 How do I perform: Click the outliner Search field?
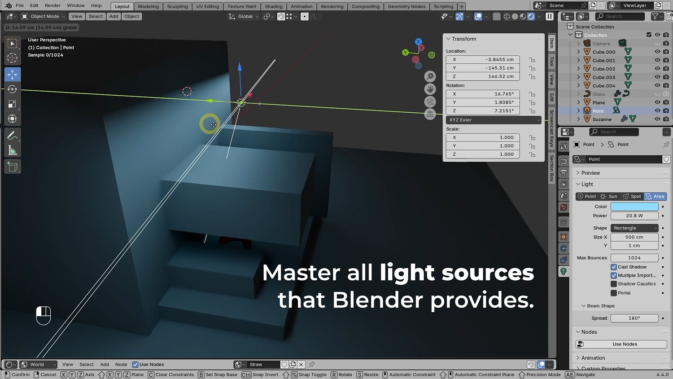[620, 17]
